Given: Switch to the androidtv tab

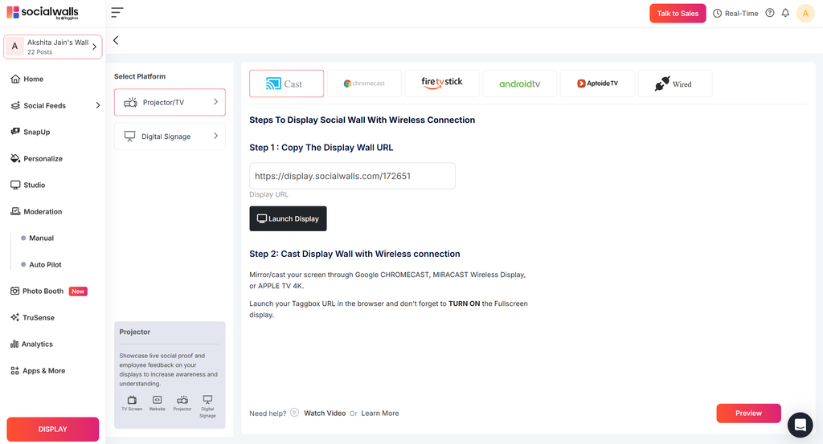Looking at the screenshot, I should pos(520,84).
